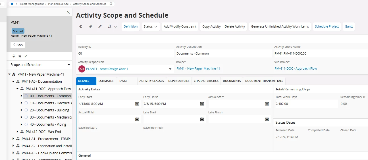The height and width of the screenshot is (160, 368).
Task: Close the PM41 navigator panel
Action: coord(68,13)
